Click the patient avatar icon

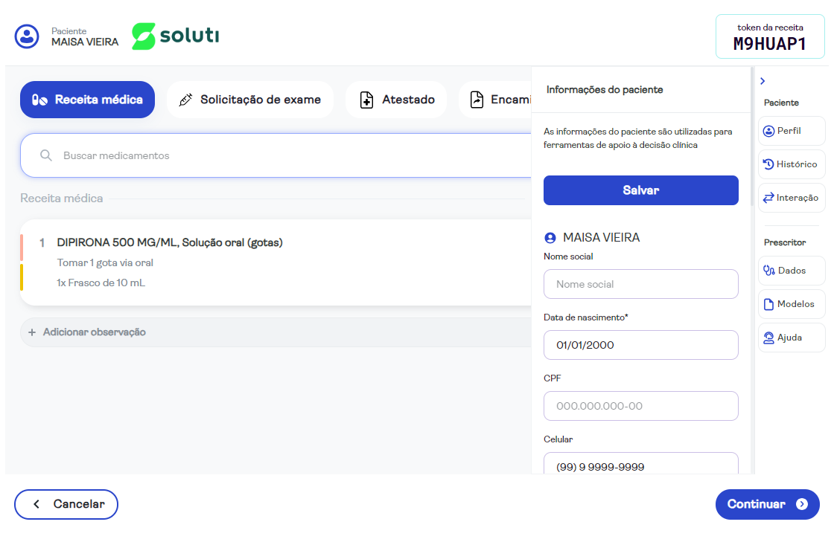pyautogui.click(x=28, y=36)
